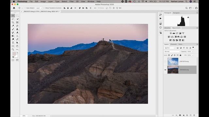Select the Hand tool
The image size is (209, 117).
click(x=17, y=46)
